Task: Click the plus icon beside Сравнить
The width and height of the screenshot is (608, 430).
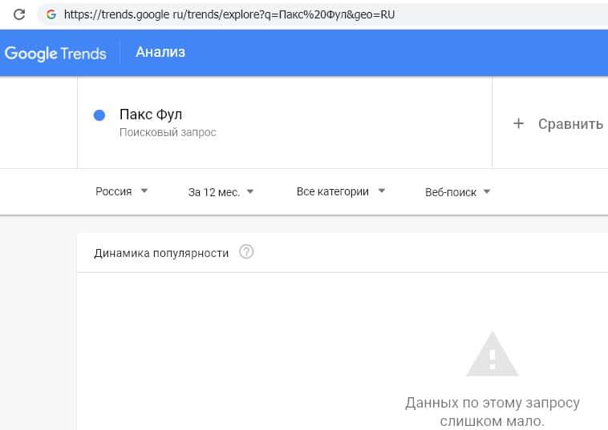Action: coord(518,123)
